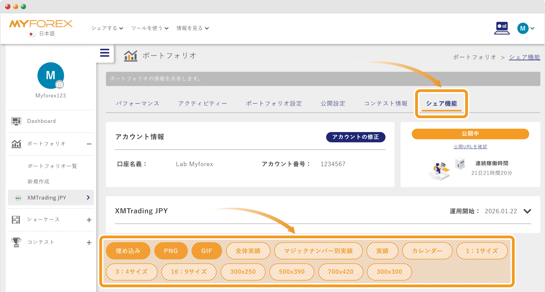Select the 1:1サイズ option
Viewport: 545px width, 292px height.
482,251
